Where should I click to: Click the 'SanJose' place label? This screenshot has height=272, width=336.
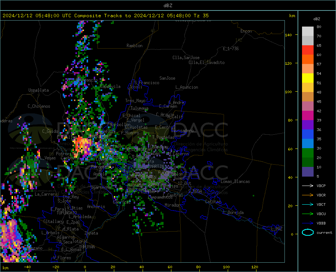[167, 78]
